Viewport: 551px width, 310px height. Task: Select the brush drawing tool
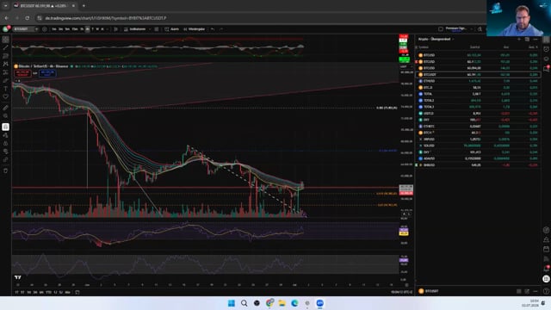pos(6,80)
